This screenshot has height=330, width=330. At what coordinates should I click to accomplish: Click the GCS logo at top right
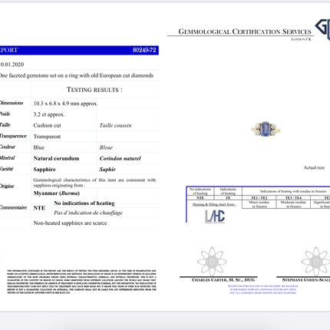322,30
